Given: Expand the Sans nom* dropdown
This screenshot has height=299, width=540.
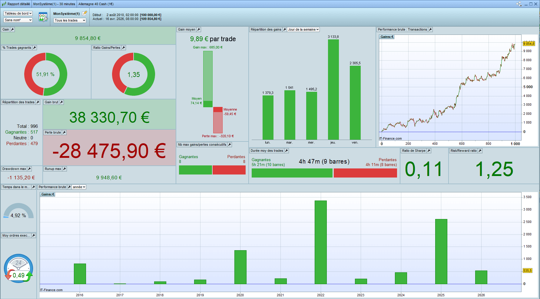Looking at the screenshot, I should pyautogui.click(x=18, y=20).
